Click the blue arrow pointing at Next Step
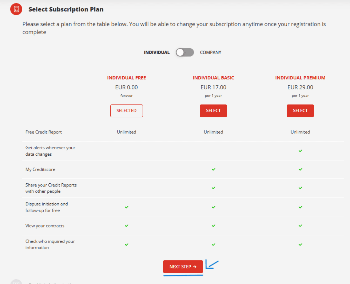The width and height of the screenshot is (350, 284). 212,265
